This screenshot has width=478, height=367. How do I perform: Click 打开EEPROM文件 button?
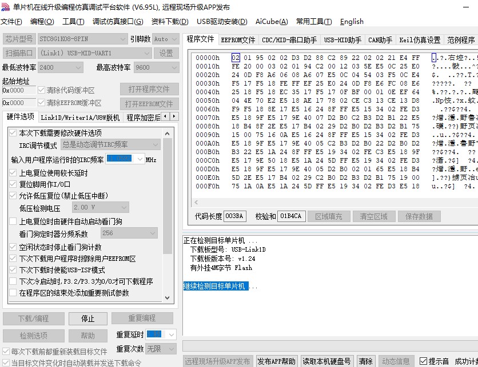[149, 104]
